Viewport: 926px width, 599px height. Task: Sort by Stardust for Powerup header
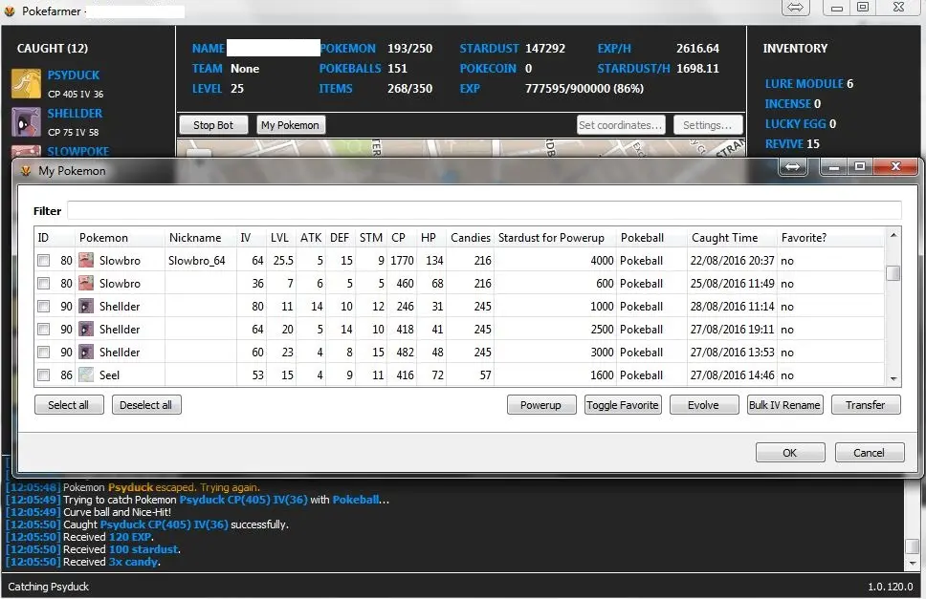(x=555, y=238)
